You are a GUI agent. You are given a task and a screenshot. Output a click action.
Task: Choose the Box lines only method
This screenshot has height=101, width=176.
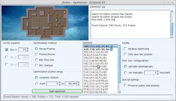click(37, 60)
